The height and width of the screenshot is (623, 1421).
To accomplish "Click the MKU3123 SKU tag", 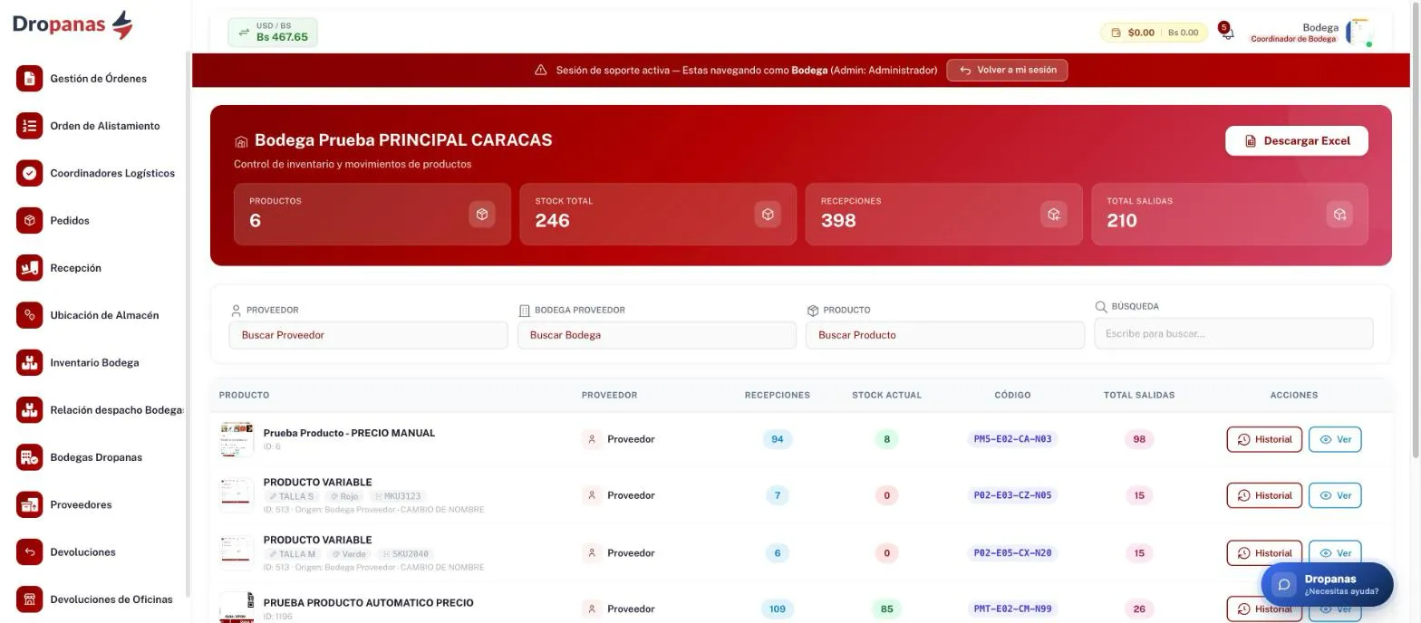I will coord(397,496).
